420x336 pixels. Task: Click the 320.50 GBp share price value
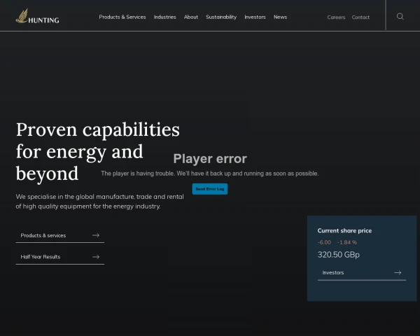[339, 255]
